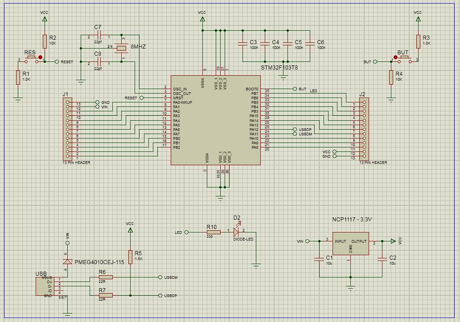Click resistor R5 1.5K
460x322 pixels.
[x=130, y=257]
